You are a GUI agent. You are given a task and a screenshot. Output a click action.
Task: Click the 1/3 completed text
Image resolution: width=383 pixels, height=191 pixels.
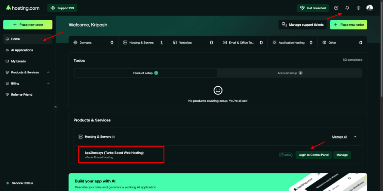[x=352, y=60]
